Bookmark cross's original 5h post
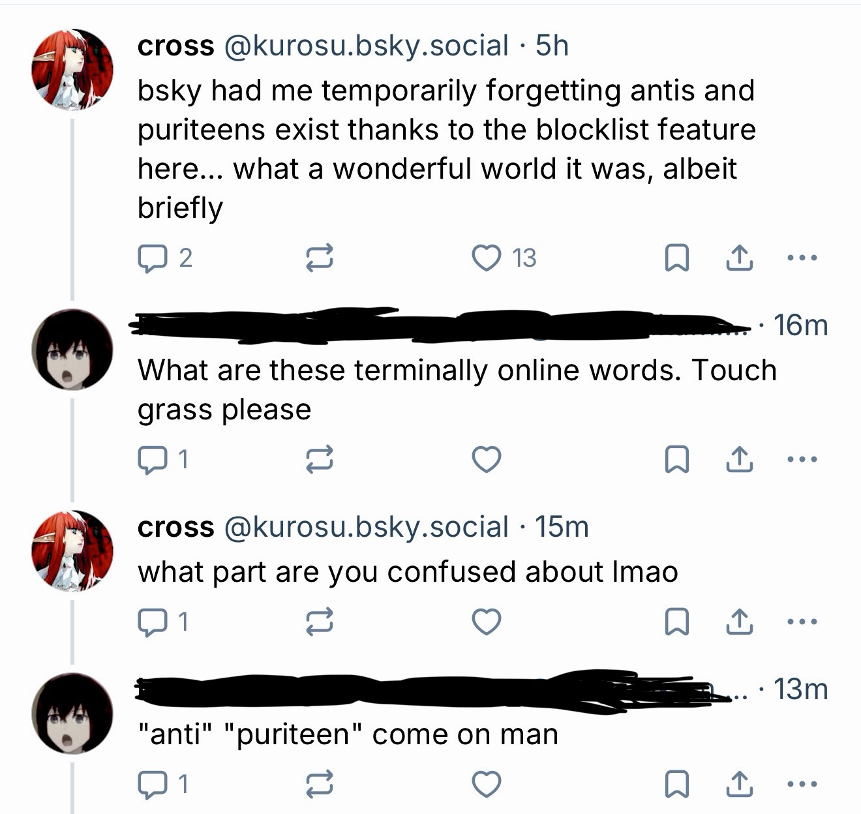 tap(676, 258)
